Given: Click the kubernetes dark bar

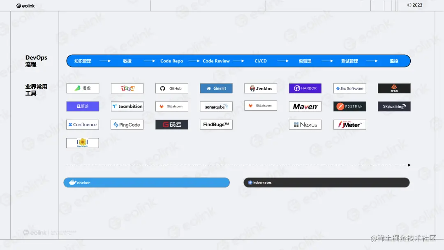Looking at the screenshot, I should click(x=326, y=183).
